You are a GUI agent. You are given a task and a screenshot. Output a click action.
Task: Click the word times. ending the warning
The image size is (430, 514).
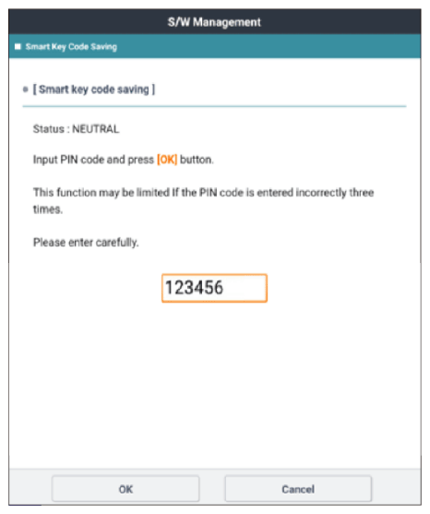click(x=48, y=209)
